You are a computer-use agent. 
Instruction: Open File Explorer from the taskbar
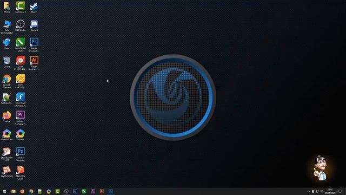tap(14, 191)
